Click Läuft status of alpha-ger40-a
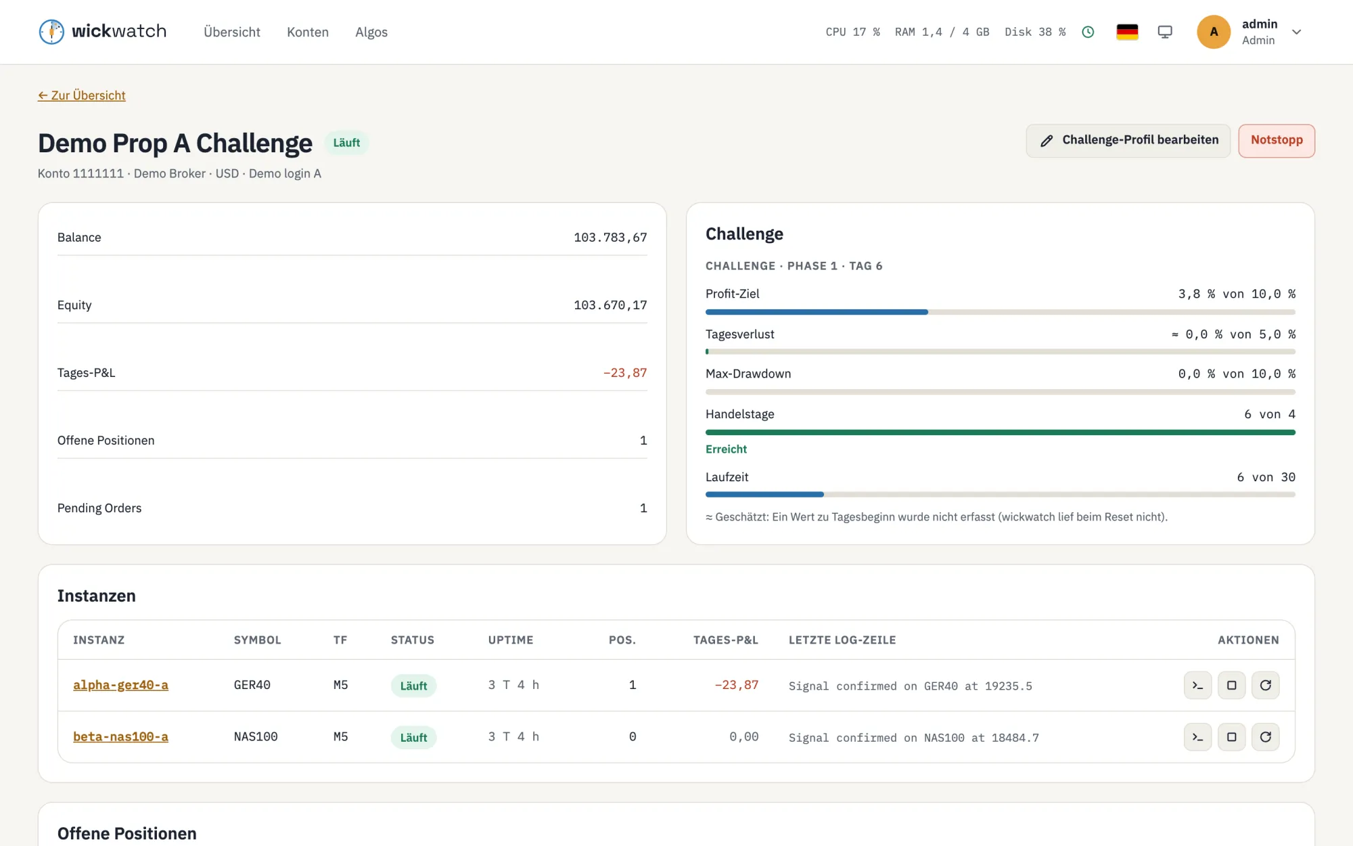Image resolution: width=1353 pixels, height=846 pixels. click(413, 686)
